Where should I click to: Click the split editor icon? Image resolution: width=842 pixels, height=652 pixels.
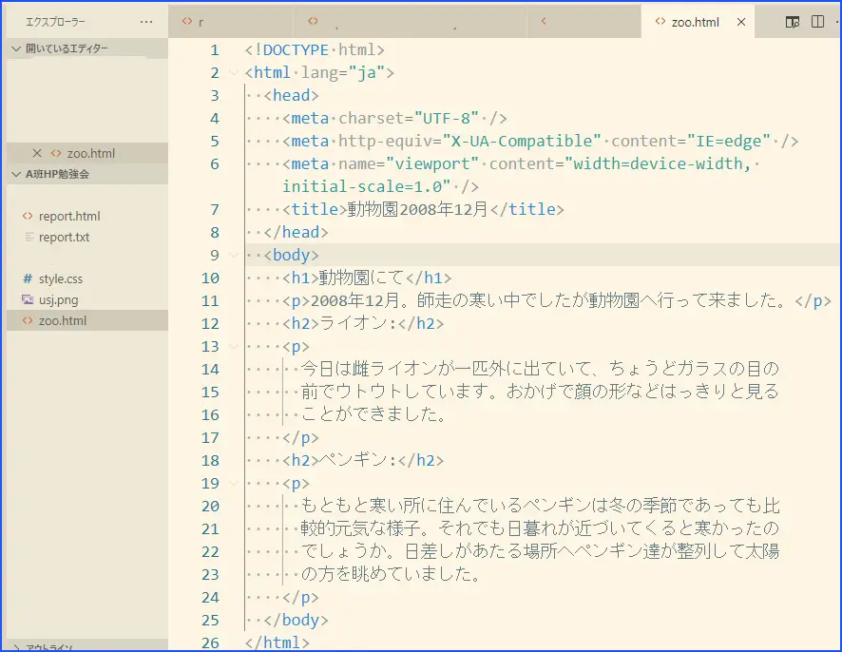pyautogui.click(x=817, y=22)
